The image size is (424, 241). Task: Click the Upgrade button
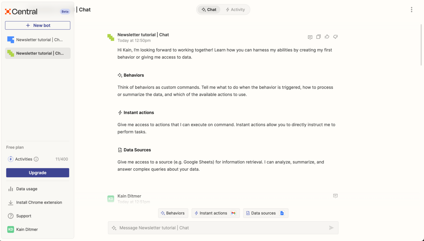pos(38,173)
